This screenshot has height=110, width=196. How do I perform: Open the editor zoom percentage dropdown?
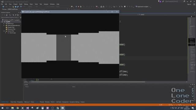tap(27, 82)
